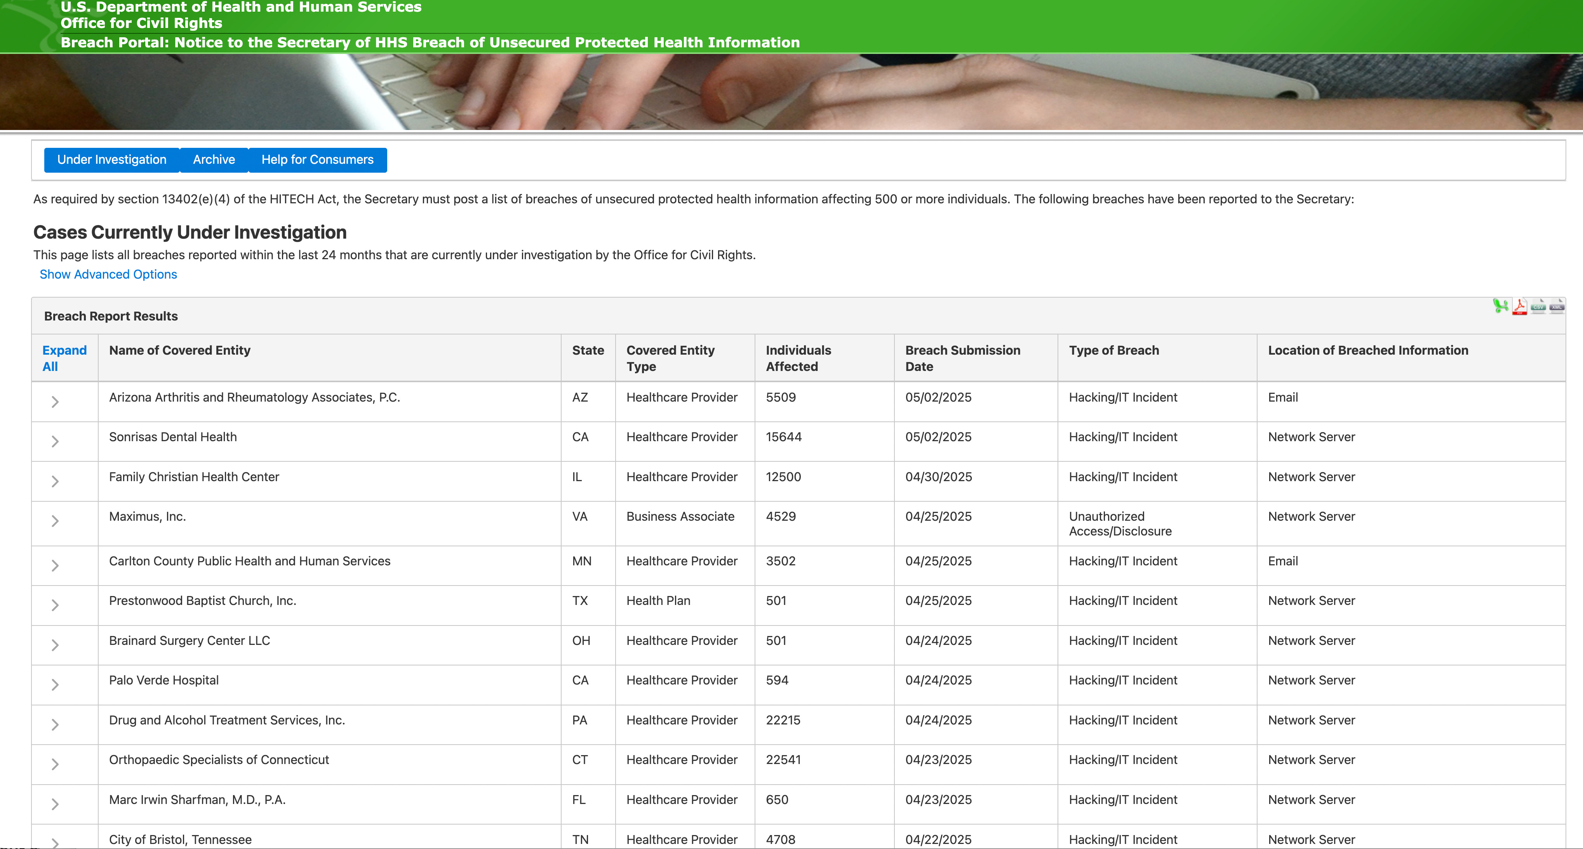1583x849 pixels.
Task: Sort by Name of Covered Entity header
Action: (179, 350)
